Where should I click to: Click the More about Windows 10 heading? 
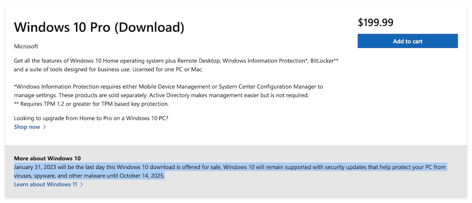47,158
